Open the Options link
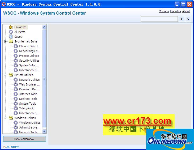This screenshot has width=194, height=150. (164, 11)
